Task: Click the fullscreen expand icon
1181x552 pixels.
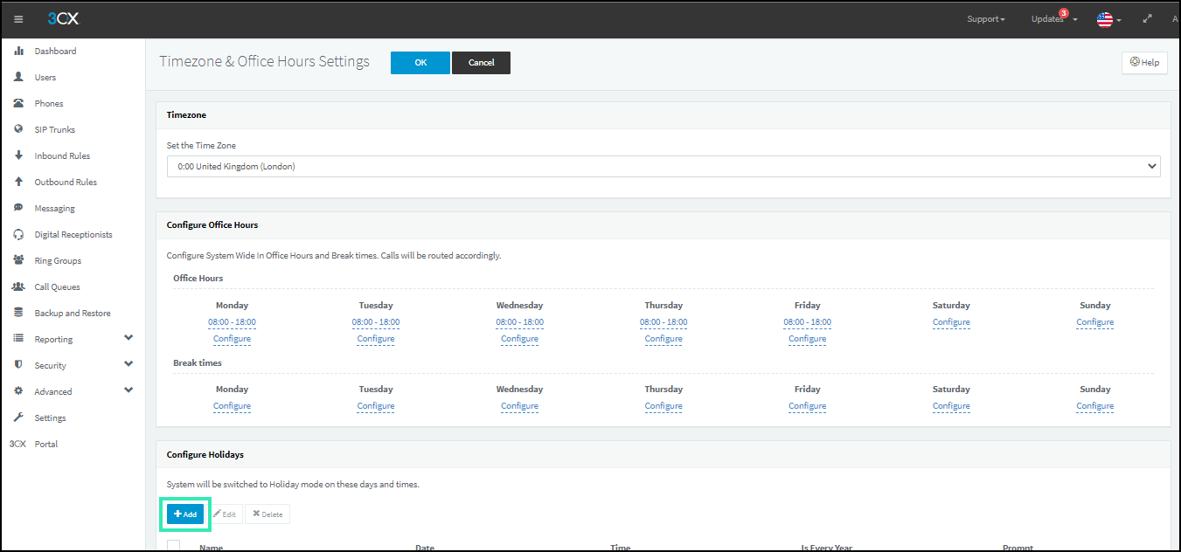Action: (x=1148, y=18)
